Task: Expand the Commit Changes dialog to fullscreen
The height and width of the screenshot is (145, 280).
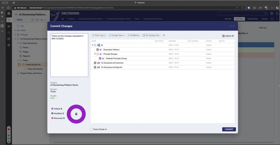Action: click(230, 26)
